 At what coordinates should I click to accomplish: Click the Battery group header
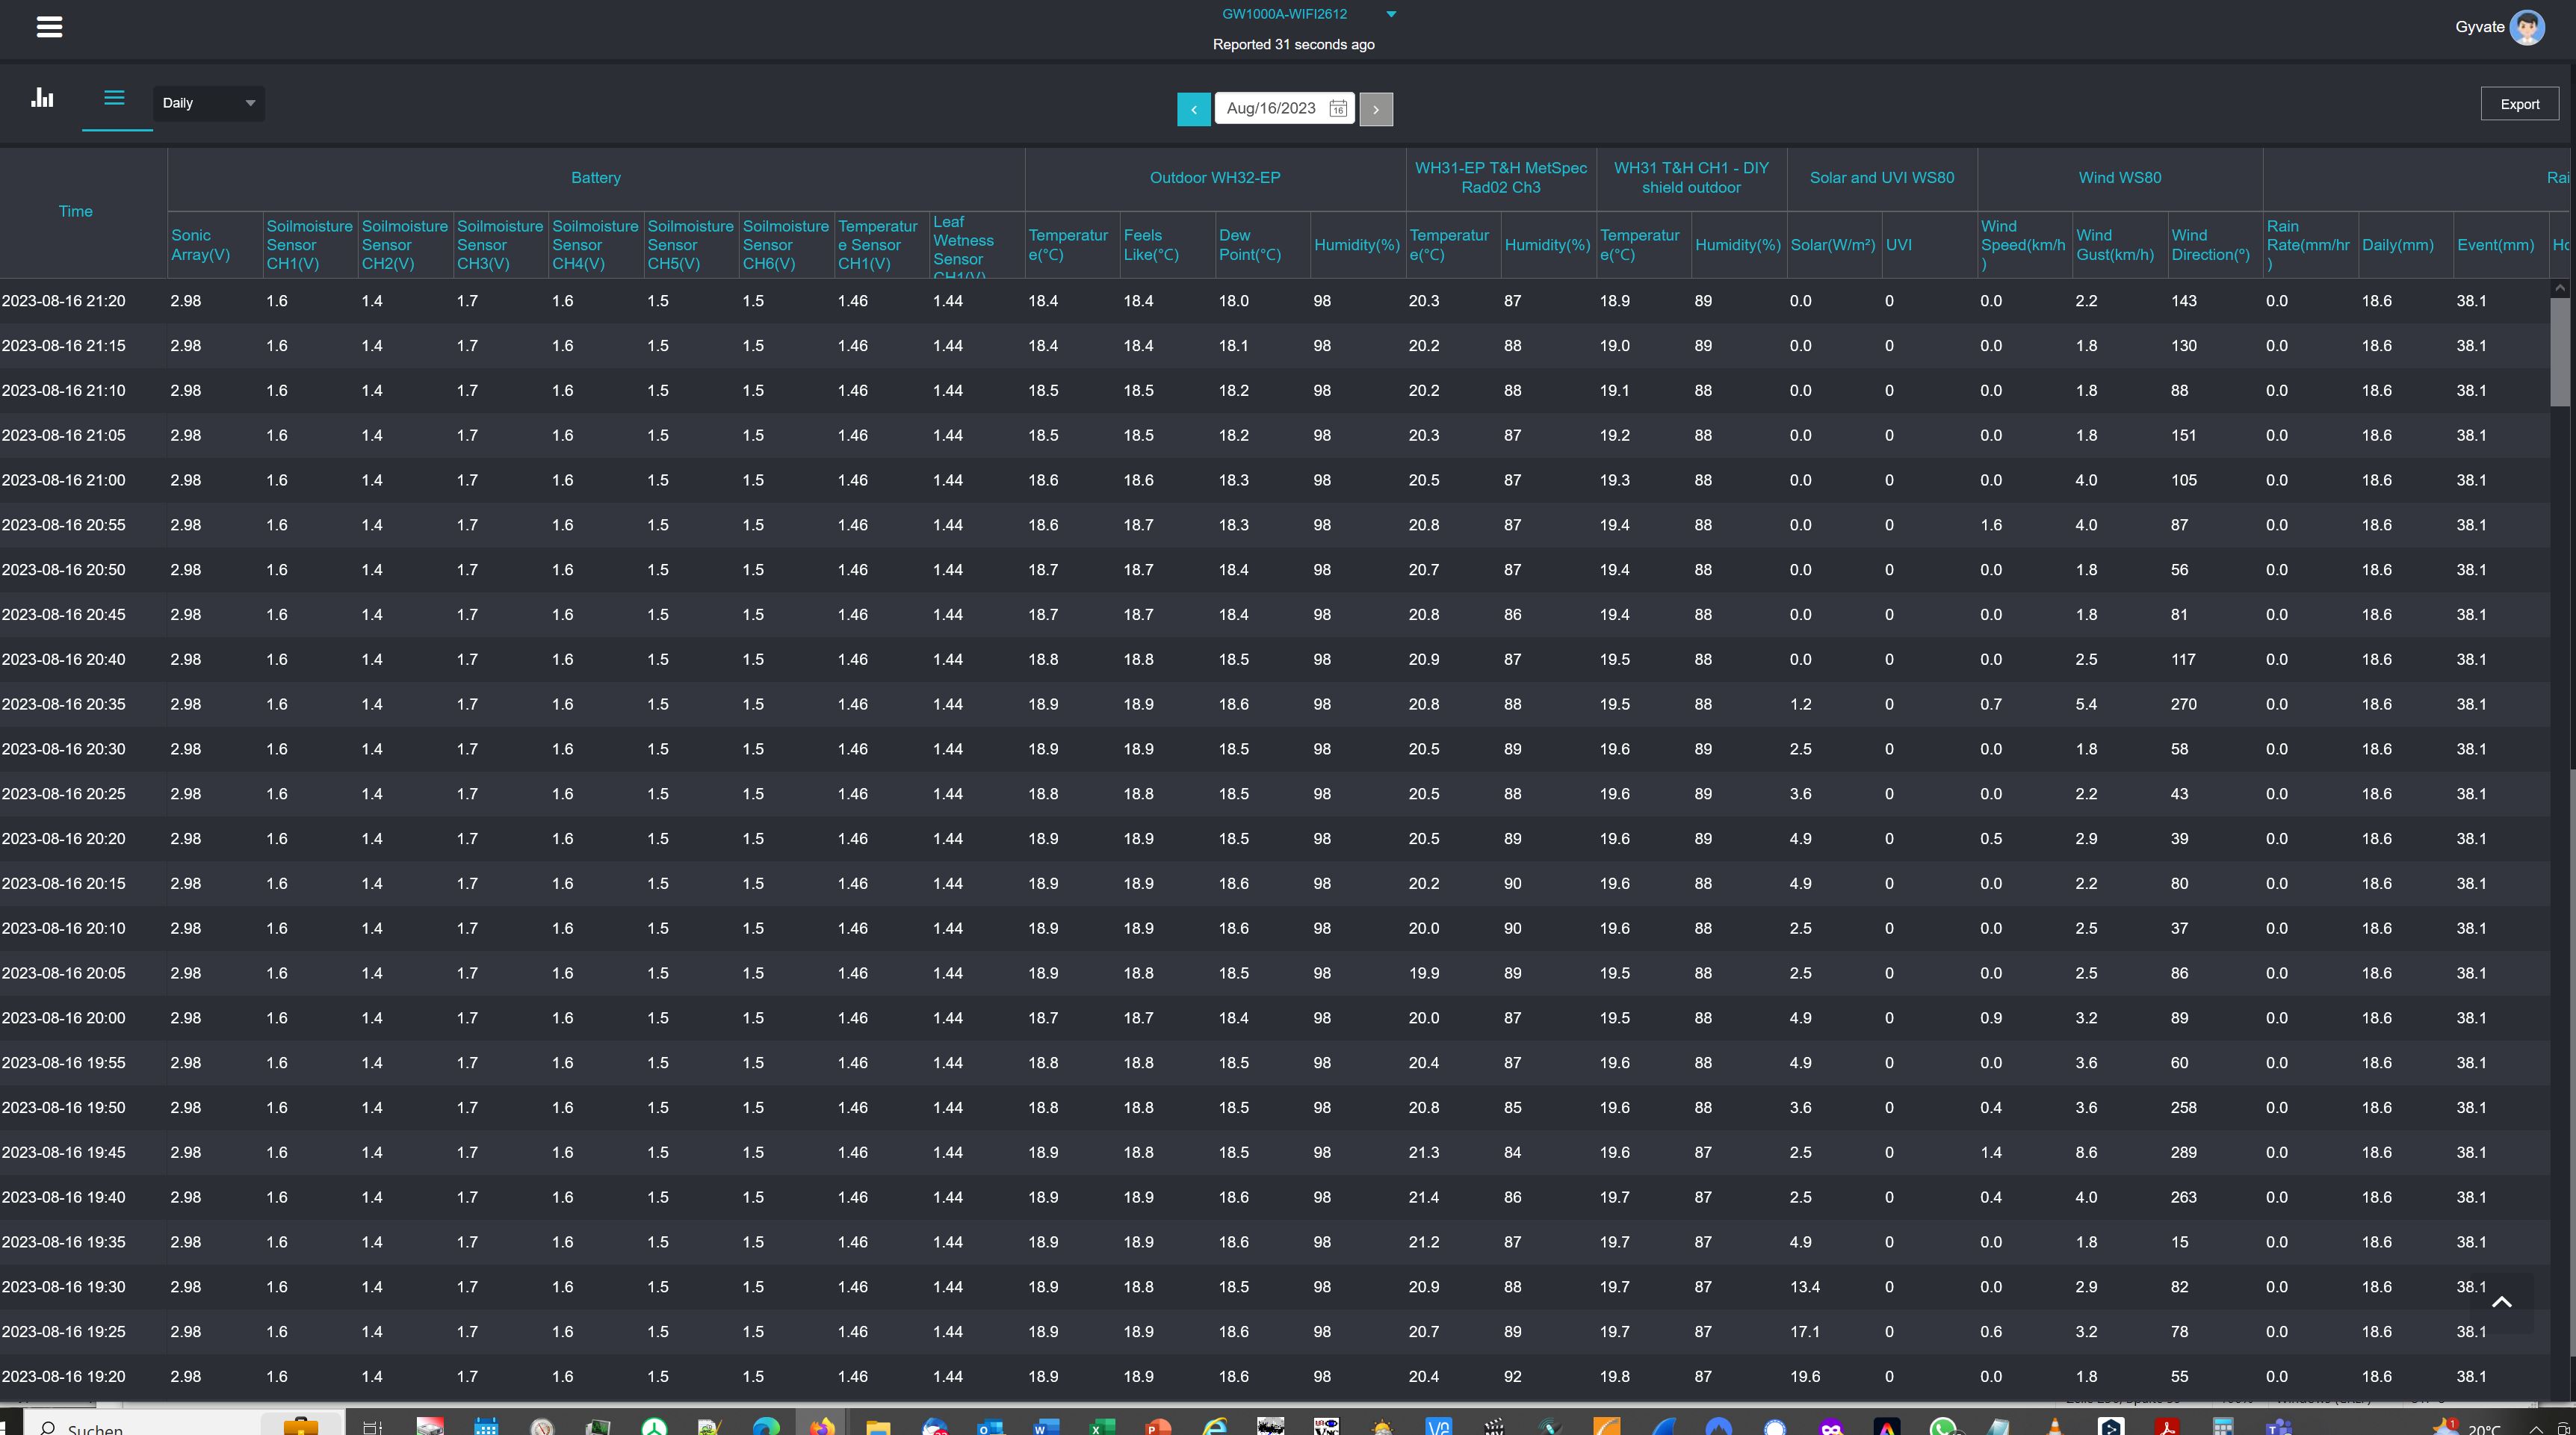point(595,178)
